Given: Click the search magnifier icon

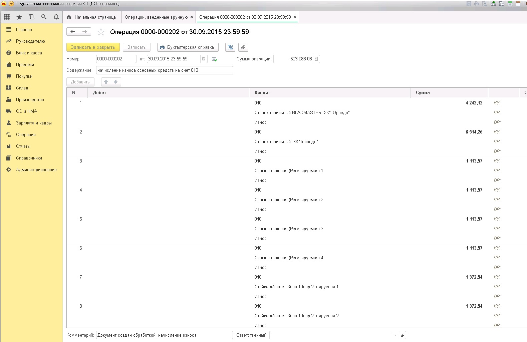Looking at the screenshot, I should [44, 17].
